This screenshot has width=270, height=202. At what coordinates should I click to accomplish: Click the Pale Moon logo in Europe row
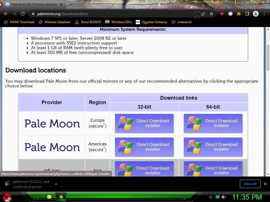(x=52, y=124)
